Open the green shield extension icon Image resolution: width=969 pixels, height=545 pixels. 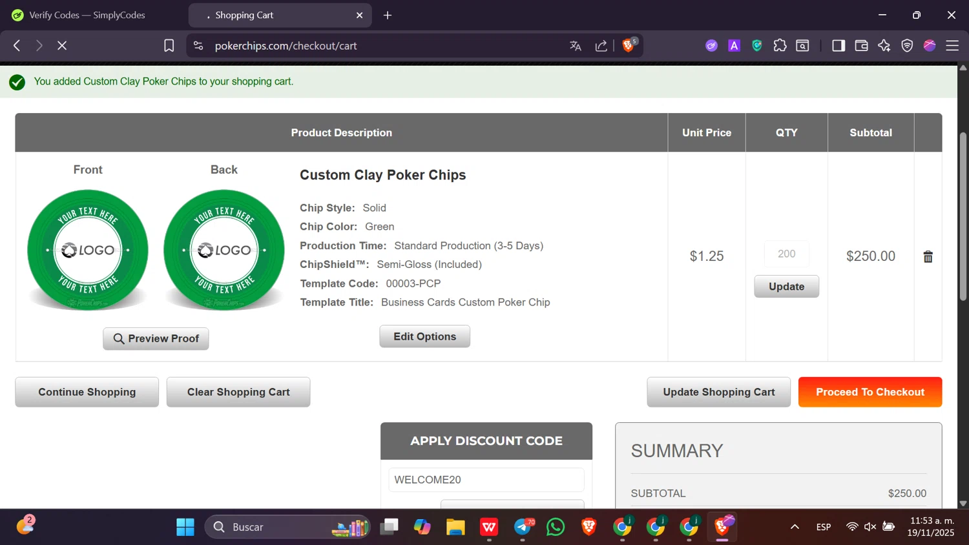pyautogui.click(x=757, y=45)
